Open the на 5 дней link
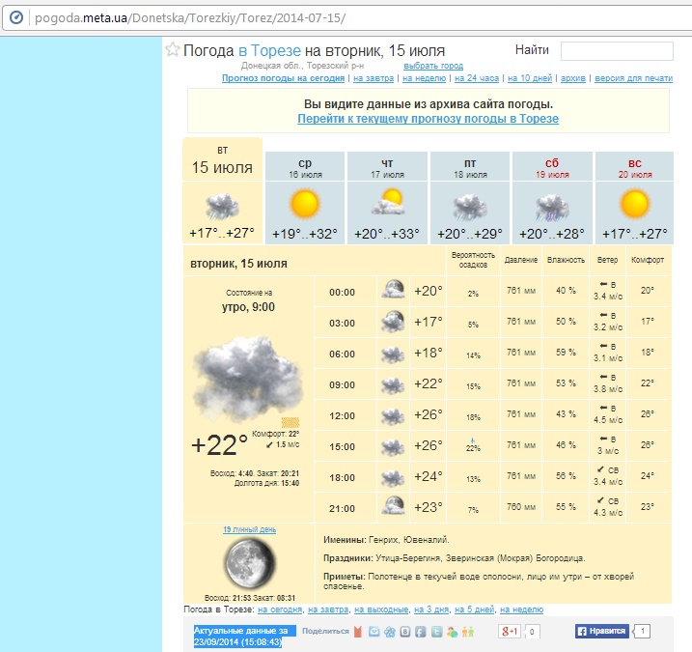692x652 pixels. tap(475, 609)
